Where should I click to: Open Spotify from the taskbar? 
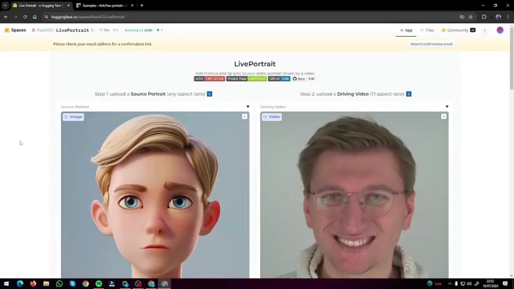[x=99, y=284]
